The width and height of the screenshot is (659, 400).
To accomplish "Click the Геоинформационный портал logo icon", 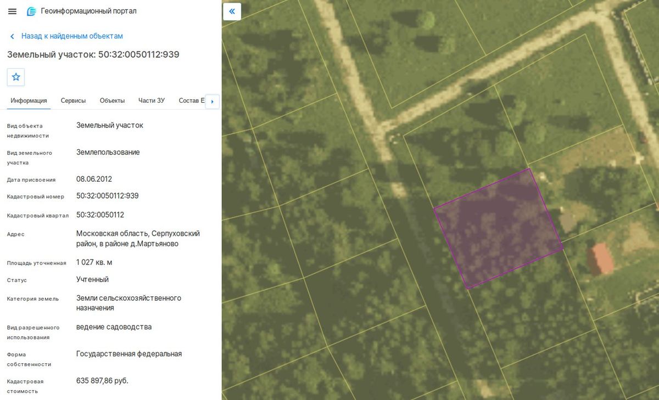I will [x=31, y=12].
